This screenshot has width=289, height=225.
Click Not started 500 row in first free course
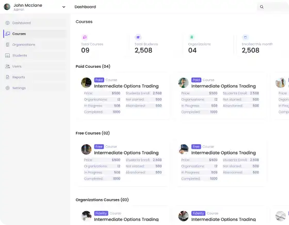pos(144,166)
